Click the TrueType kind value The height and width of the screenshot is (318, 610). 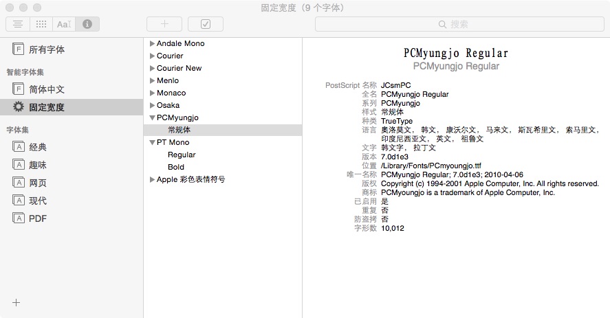(396, 121)
